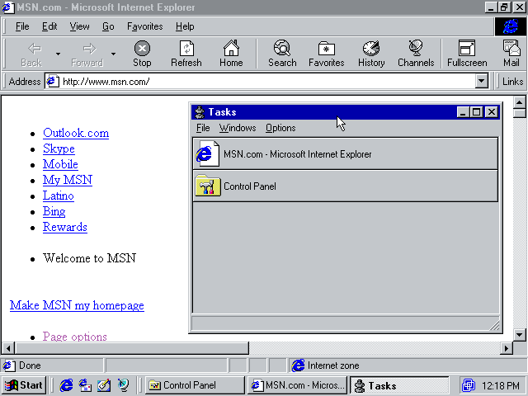Image resolution: width=528 pixels, height=396 pixels.
Task: Launch Internet Explorer from quick launch
Action: pyautogui.click(x=66, y=385)
